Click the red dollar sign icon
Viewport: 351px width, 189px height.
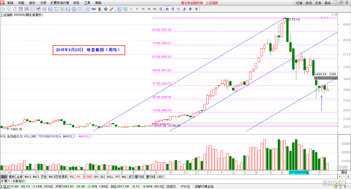point(99,9)
